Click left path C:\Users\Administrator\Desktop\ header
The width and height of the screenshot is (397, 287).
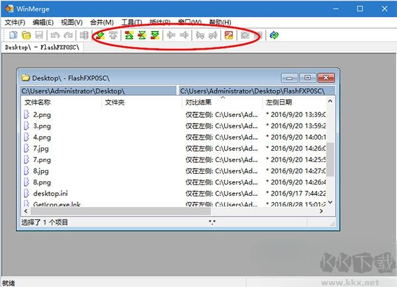pos(99,91)
